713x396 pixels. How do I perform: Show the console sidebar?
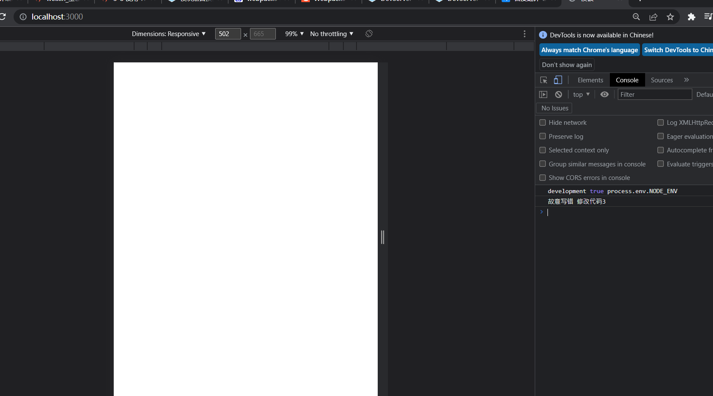543,94
